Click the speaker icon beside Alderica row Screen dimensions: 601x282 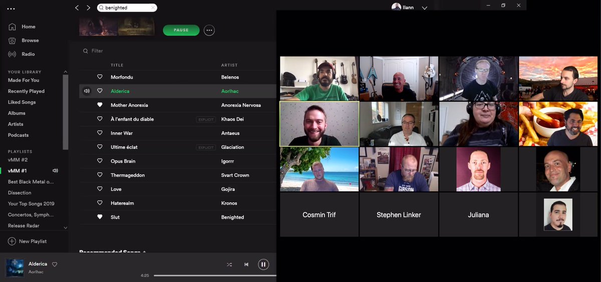pos(87,91)
